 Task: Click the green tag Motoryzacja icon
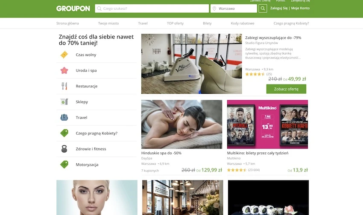coord(64,164)
